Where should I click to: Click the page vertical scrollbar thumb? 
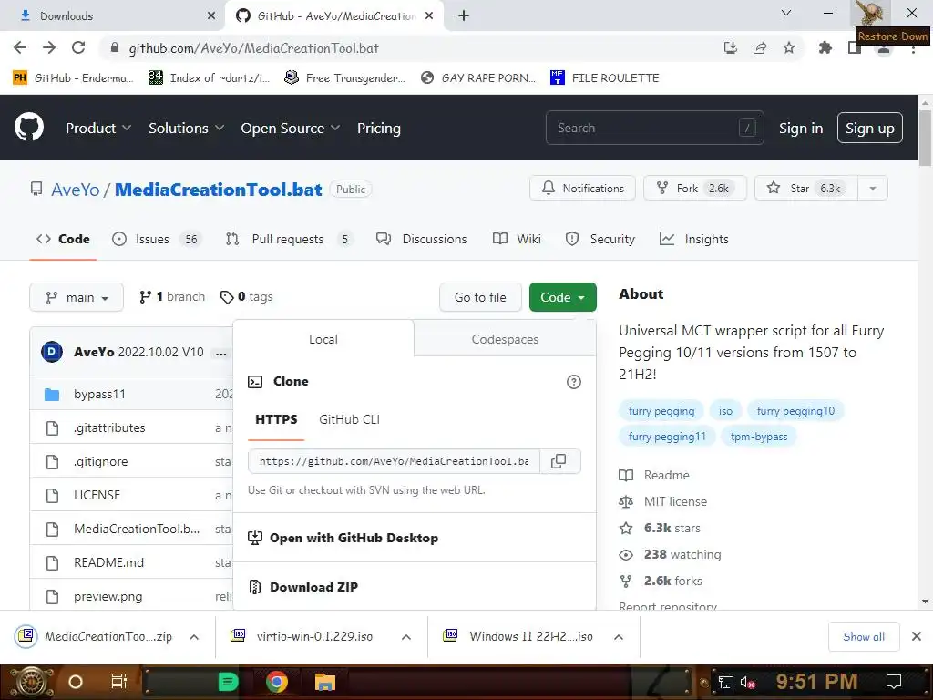(x=925, y=139)
